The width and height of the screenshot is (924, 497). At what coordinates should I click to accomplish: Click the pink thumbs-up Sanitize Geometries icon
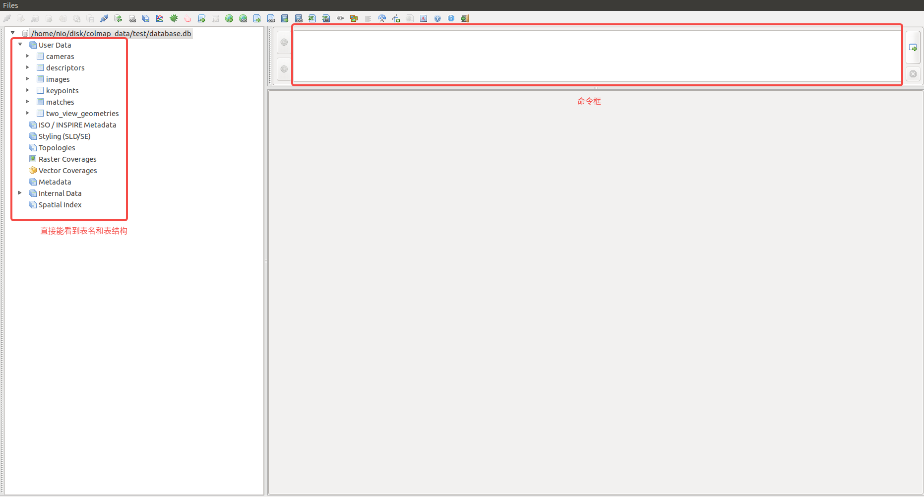coord(187,18)
